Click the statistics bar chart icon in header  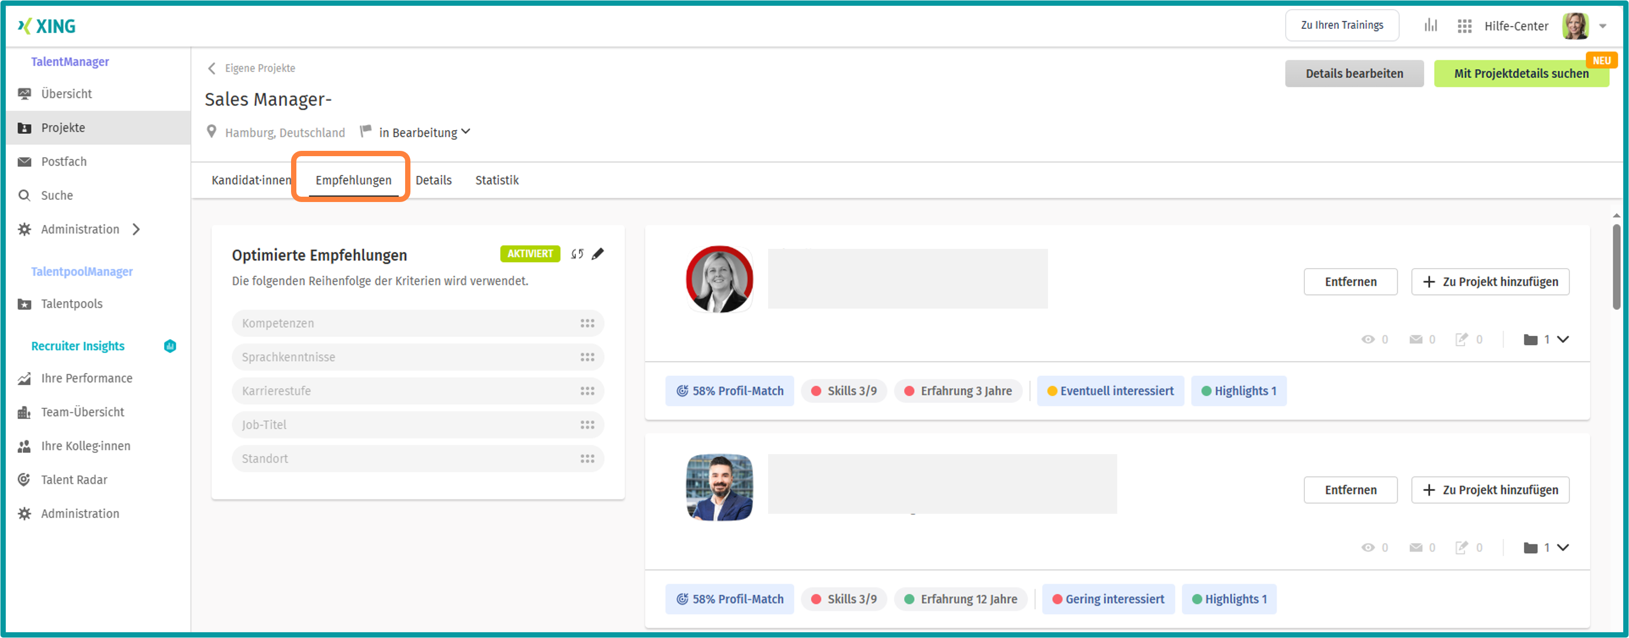(1430, 25)
